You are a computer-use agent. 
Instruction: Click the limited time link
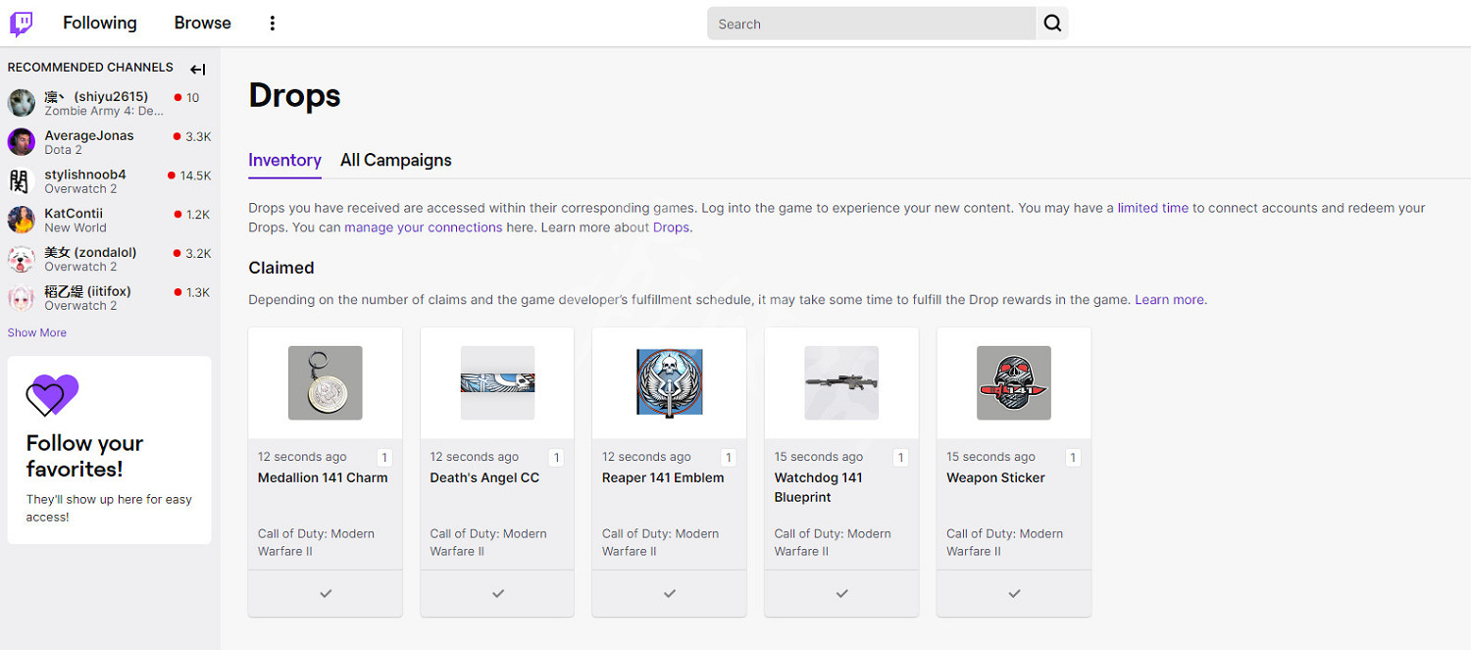(1152, 208)
